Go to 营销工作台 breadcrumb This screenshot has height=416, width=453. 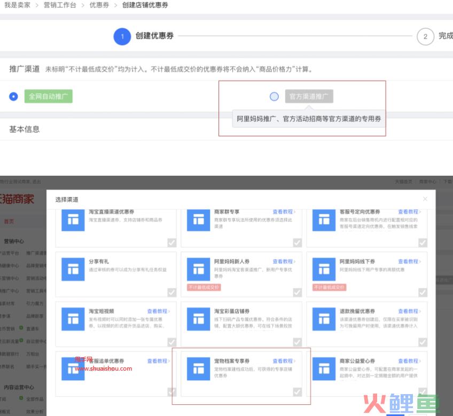point(60,5)
